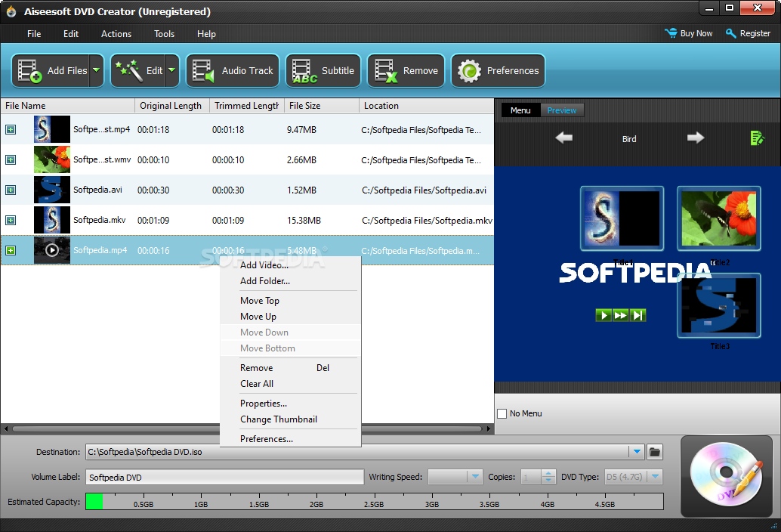
Task: Click the play icon on Softpedia.mp4 thumbnail
Action: click(52, 250)
